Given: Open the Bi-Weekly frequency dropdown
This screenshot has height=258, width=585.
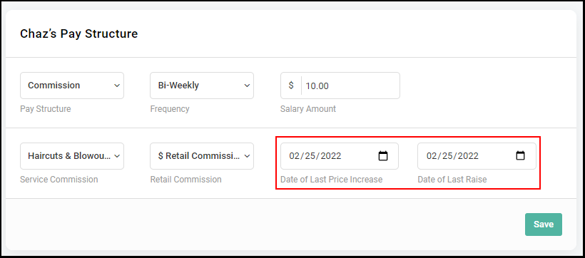Looking at the screenshot, I should click(202, 86).
